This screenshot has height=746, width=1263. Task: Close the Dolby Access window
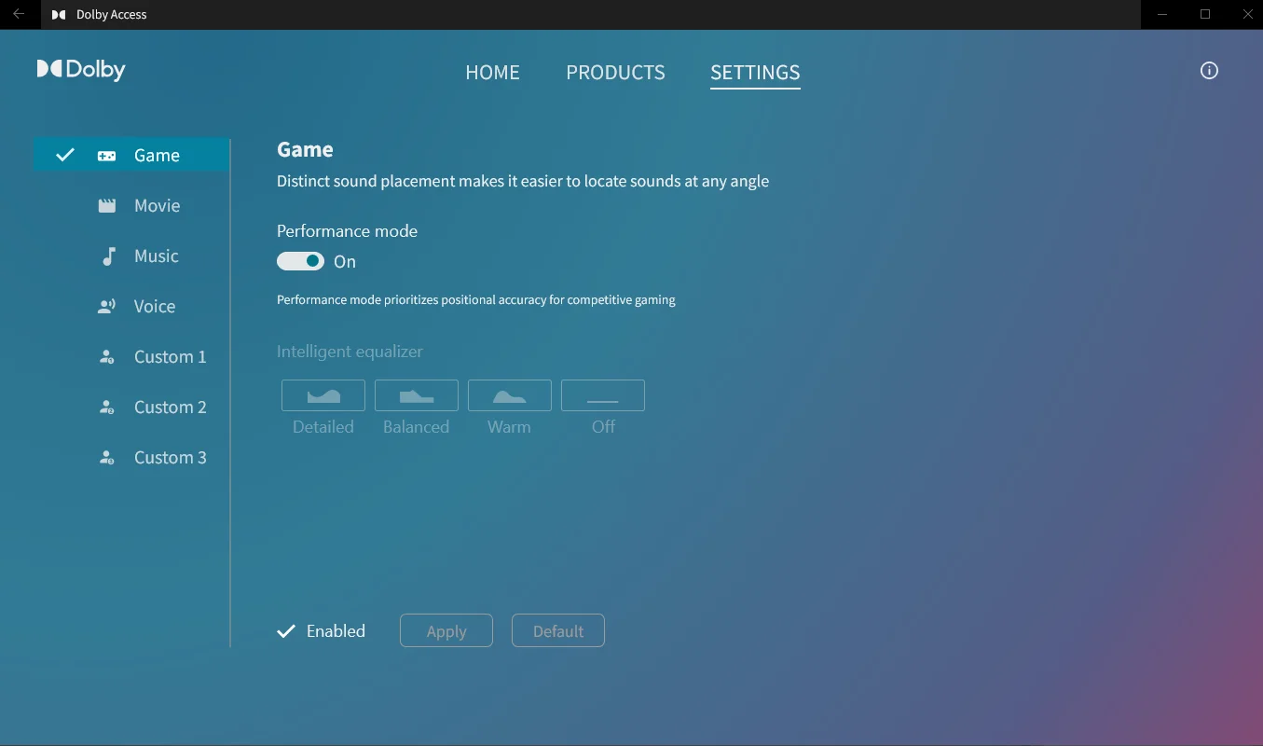(x=1248, y=14)
